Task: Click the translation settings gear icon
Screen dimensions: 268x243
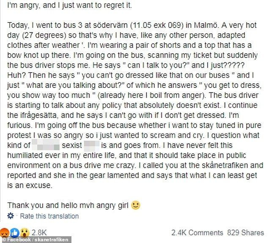Action: 11,216
